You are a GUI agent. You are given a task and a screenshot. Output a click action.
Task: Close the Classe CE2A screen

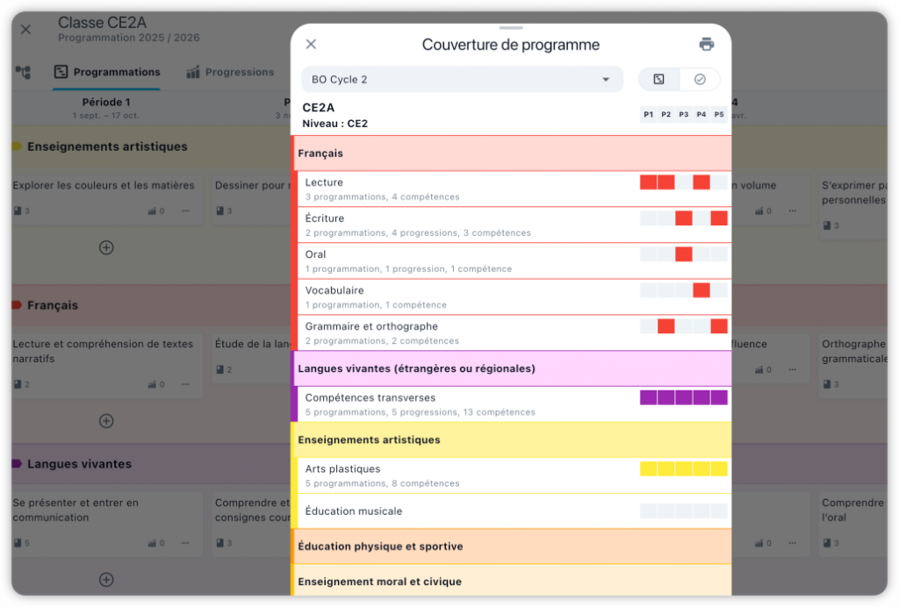[x=25, y=29]
